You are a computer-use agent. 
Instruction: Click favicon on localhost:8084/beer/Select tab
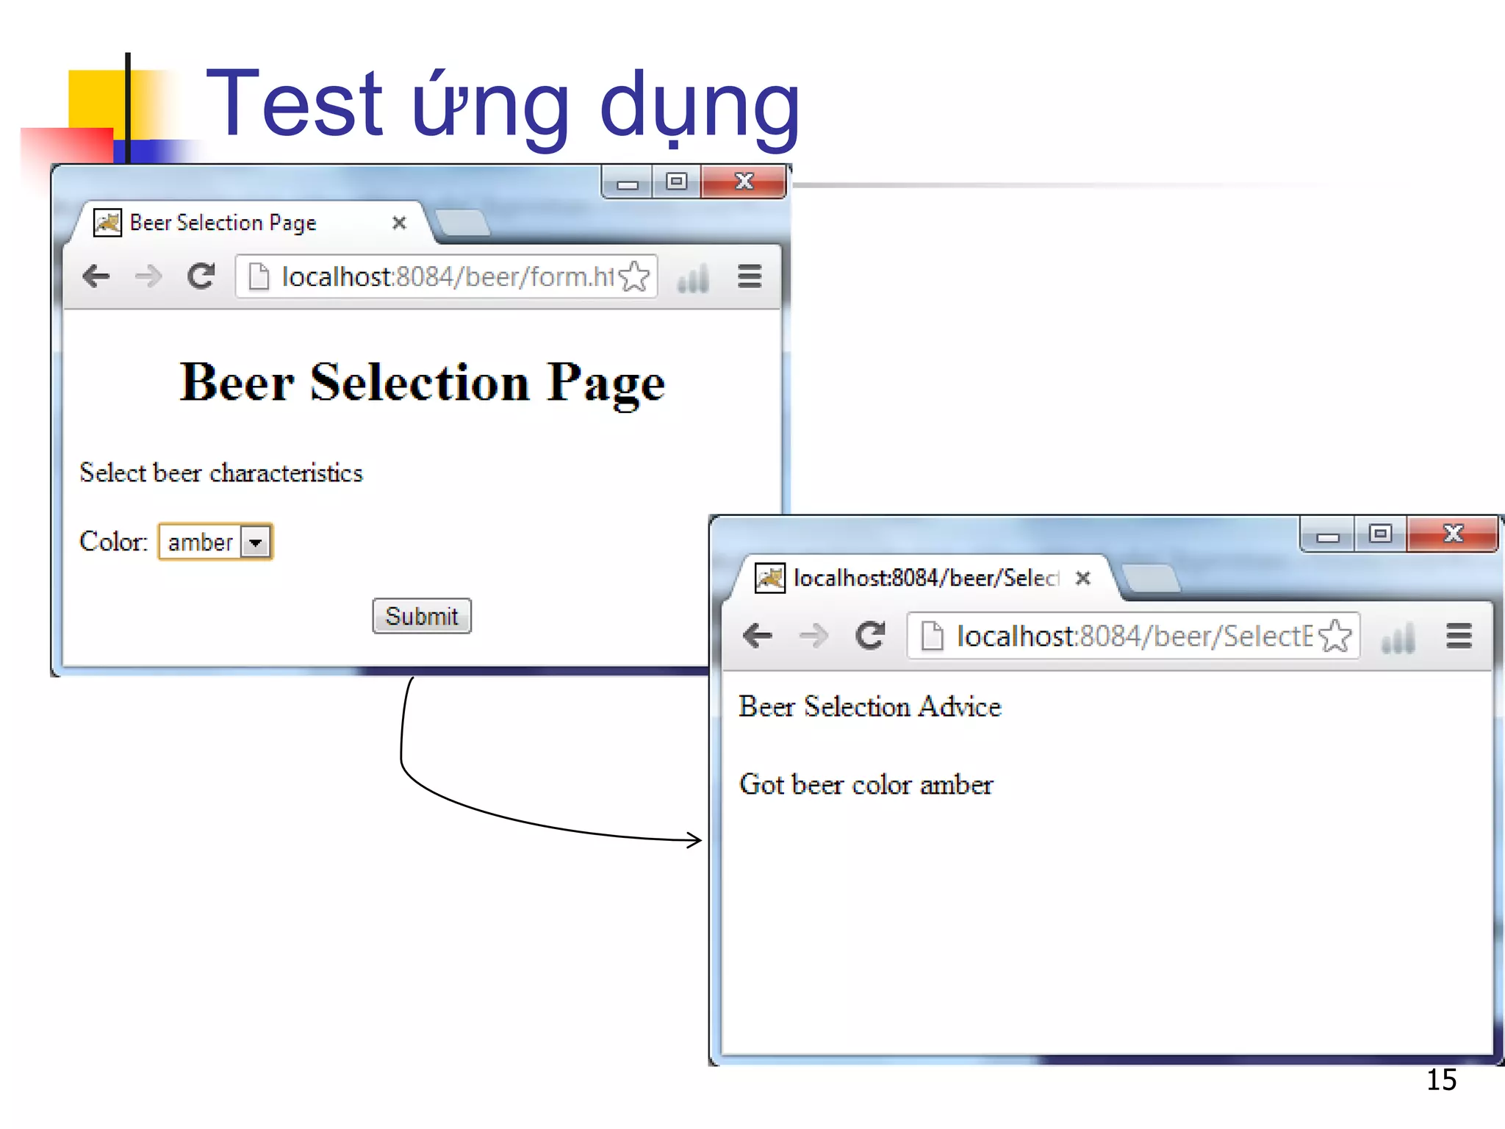(x=770, y=578)
